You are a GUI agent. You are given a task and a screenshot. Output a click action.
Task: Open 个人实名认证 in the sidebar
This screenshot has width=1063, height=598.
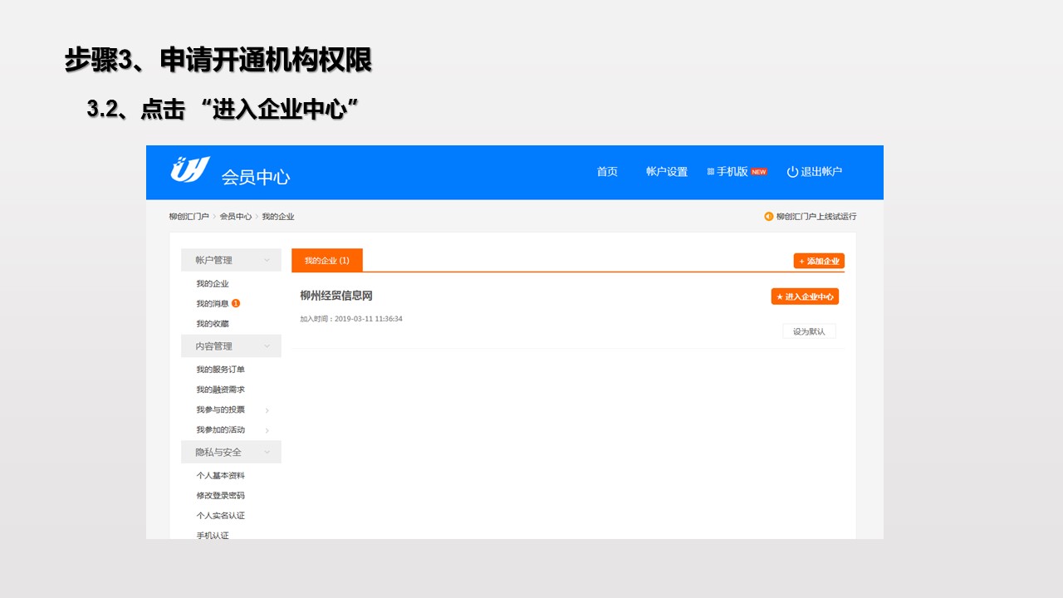click(221, 516)
